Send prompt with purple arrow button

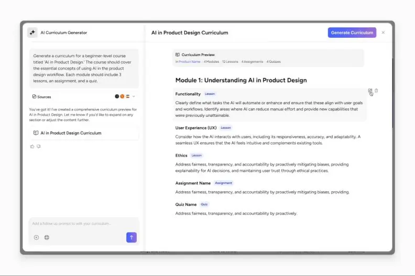pyautogui.click(x=132, y=237)
